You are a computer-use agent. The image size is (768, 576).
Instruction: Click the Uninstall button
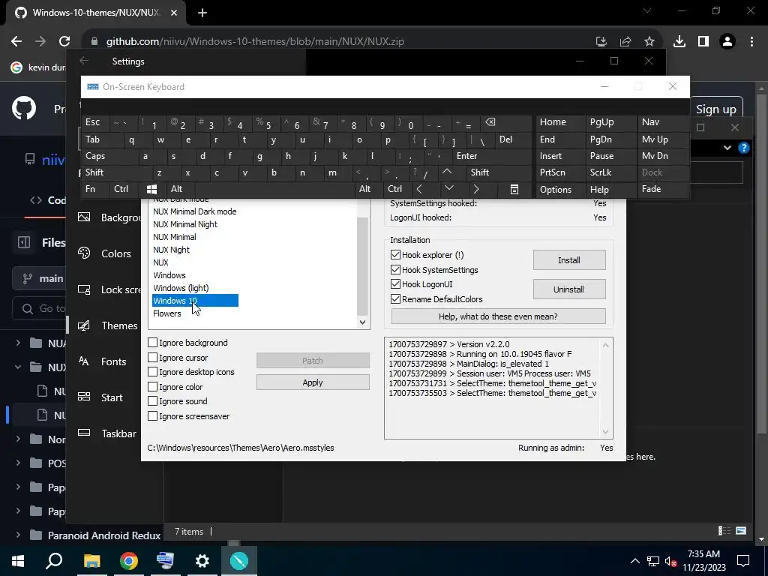click(569, 289)
